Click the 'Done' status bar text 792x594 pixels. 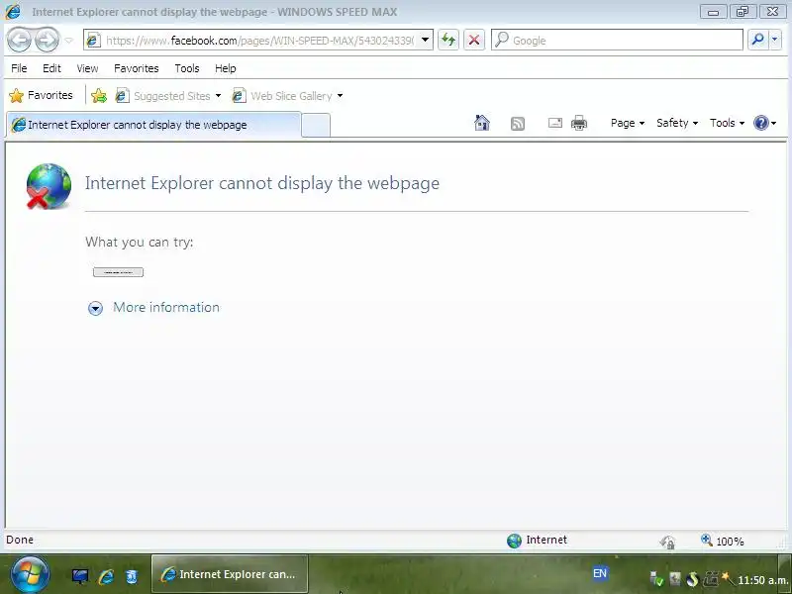coord(20,540)
